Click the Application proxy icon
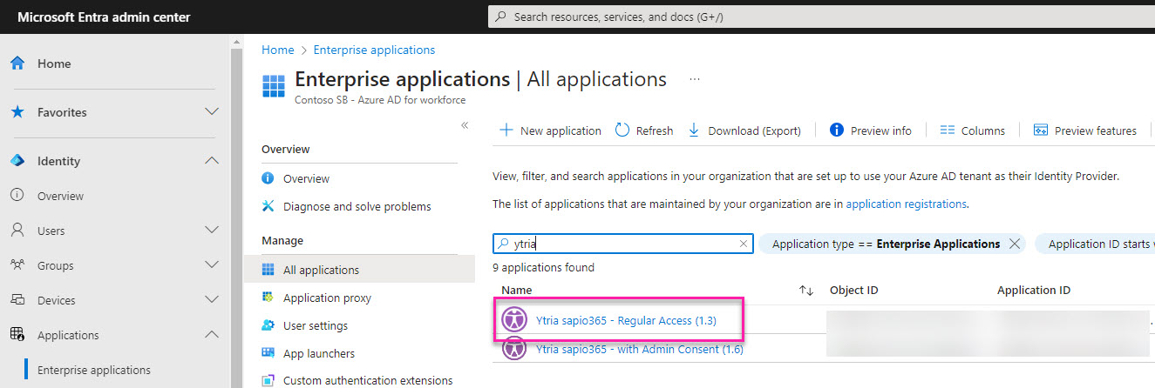 tap(268, 298)
